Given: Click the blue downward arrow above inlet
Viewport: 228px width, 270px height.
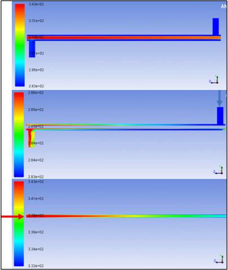Looking at the screenshot, I should tap(220, 98).
